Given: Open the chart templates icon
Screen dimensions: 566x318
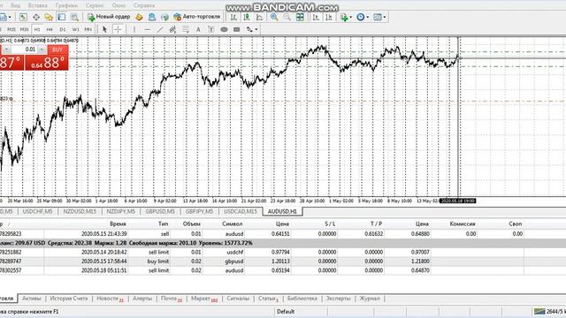Looking at the screenshot, I should 378,17.
